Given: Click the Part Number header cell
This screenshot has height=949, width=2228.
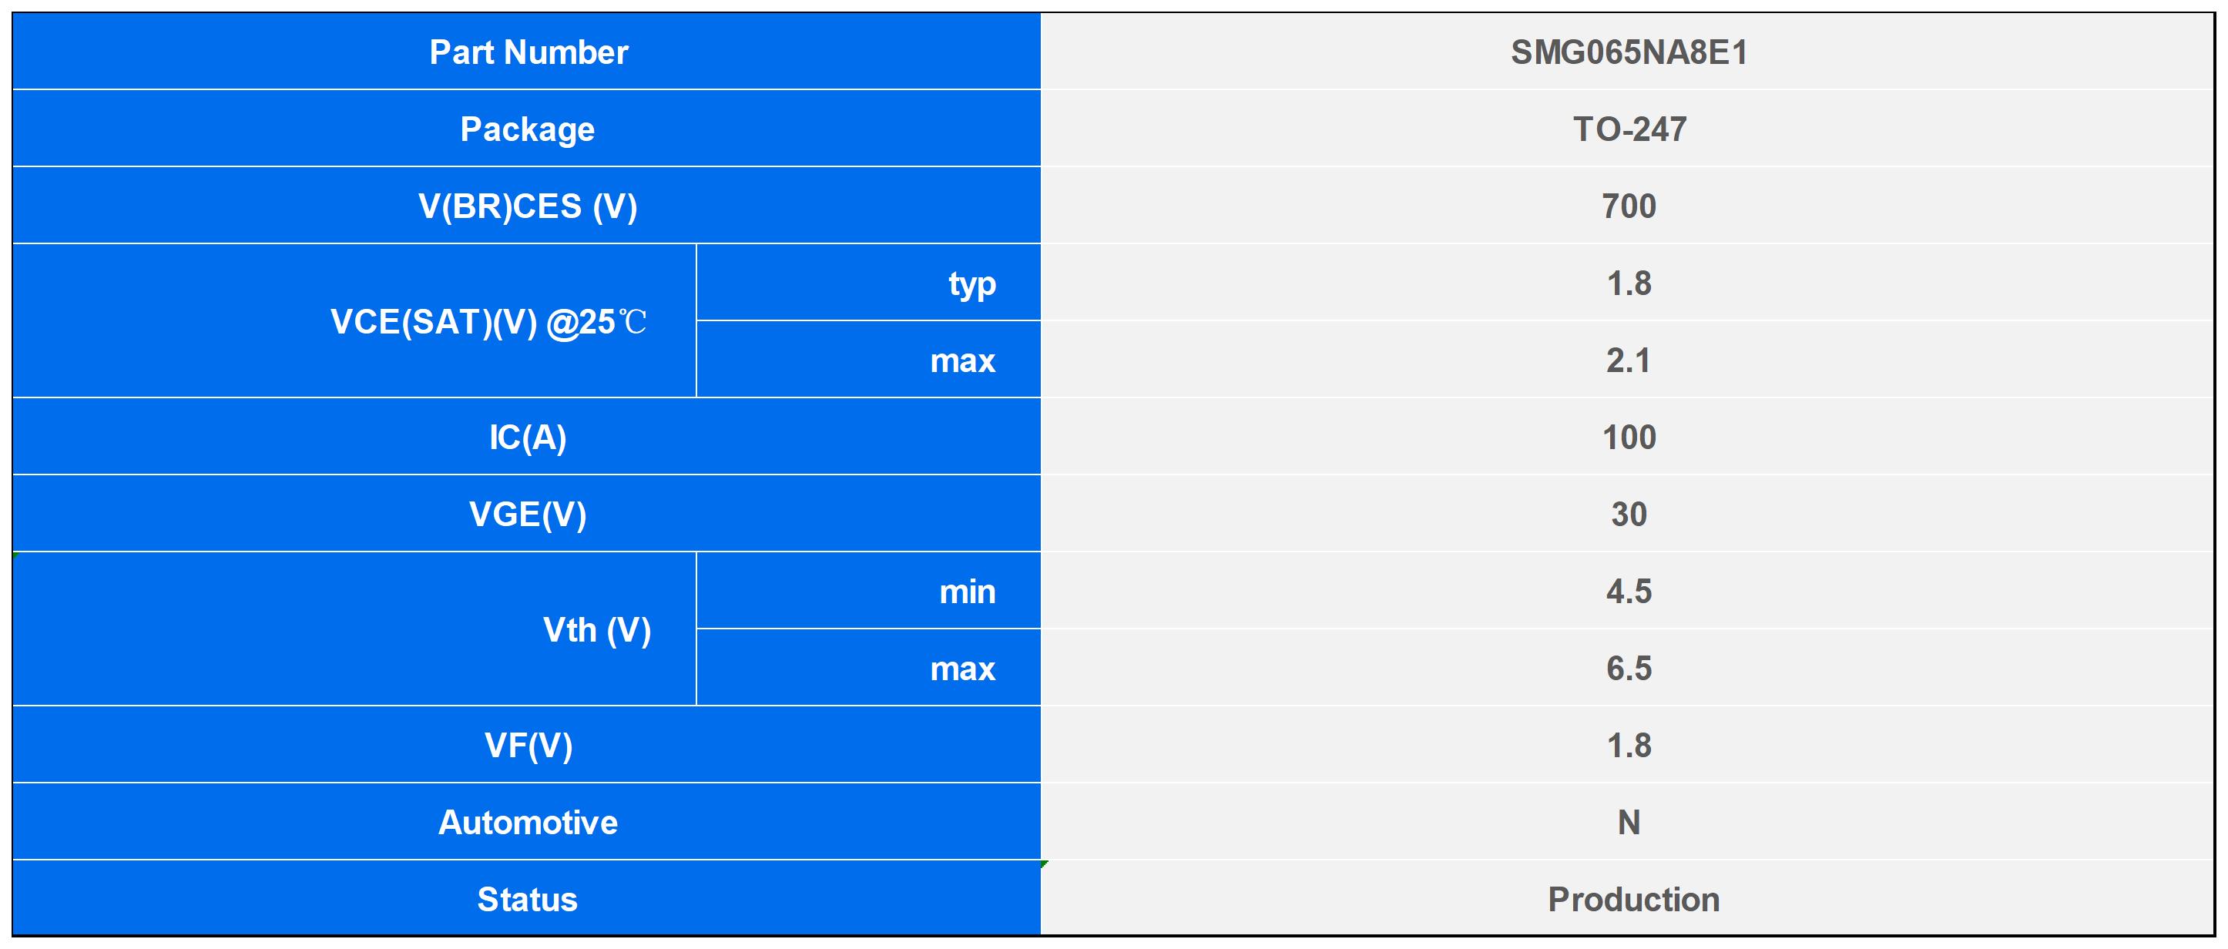Looking at the screenshot, I should [x=528, y=52].
